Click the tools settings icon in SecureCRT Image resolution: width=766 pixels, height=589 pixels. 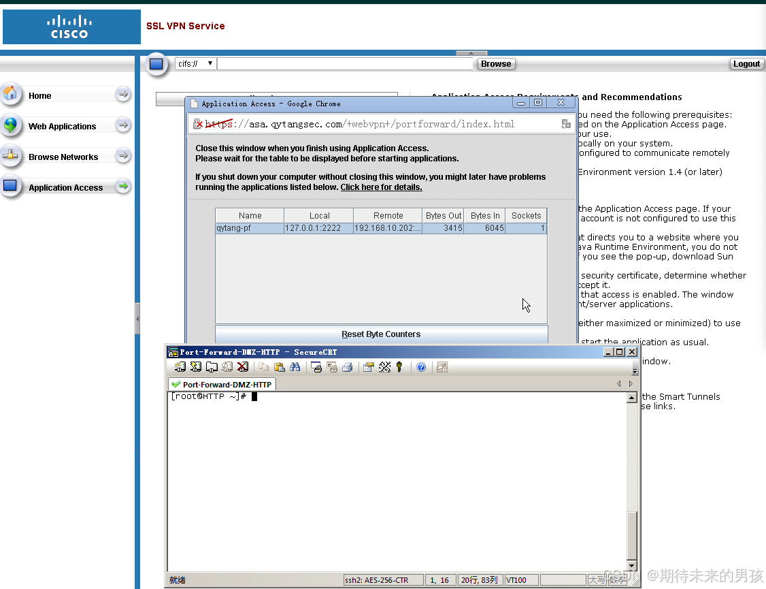[x=384, y=367]
